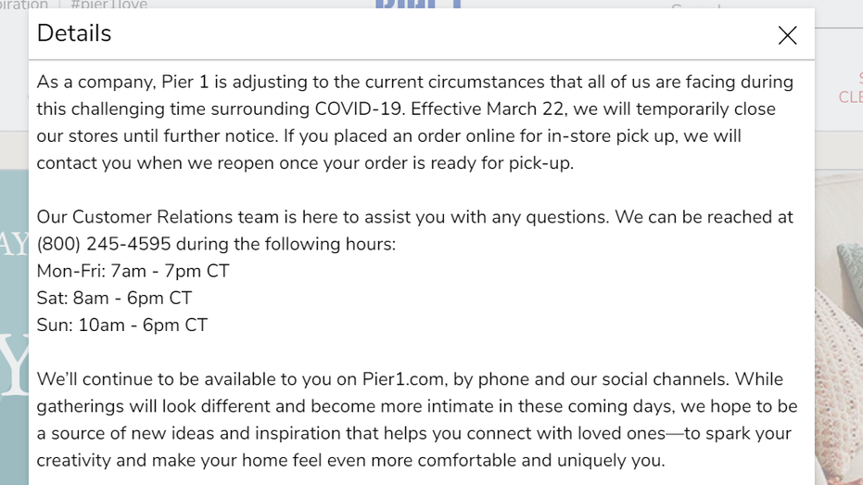Click the Details dialog title
The image size is (863, 485).
pyautogui.click(x=74, y=33)
